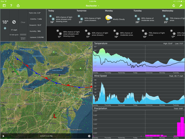Tap the Today snow forecast icon
Viewport: 185px width, 139px height.
pos(52,17)
